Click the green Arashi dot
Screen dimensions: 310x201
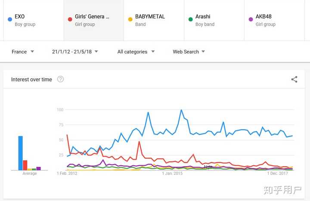click(x=191, y=19)
